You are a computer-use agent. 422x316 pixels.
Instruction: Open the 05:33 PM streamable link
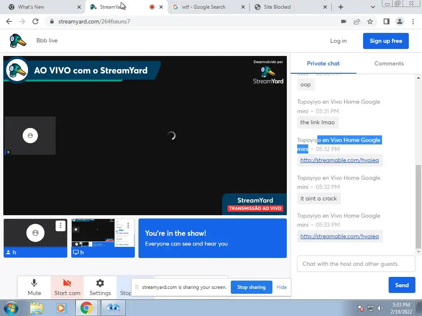coord(340,236)
